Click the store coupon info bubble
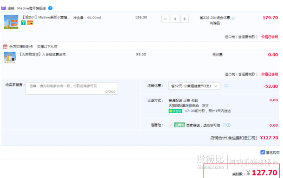283x178 pixels. (226, 86)
